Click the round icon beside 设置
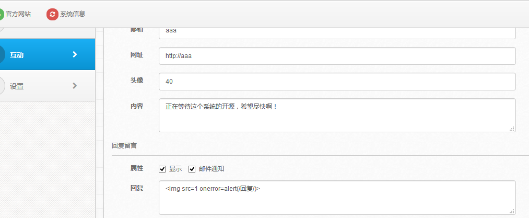This screenshot has height=218, width=529. (2, 86)
